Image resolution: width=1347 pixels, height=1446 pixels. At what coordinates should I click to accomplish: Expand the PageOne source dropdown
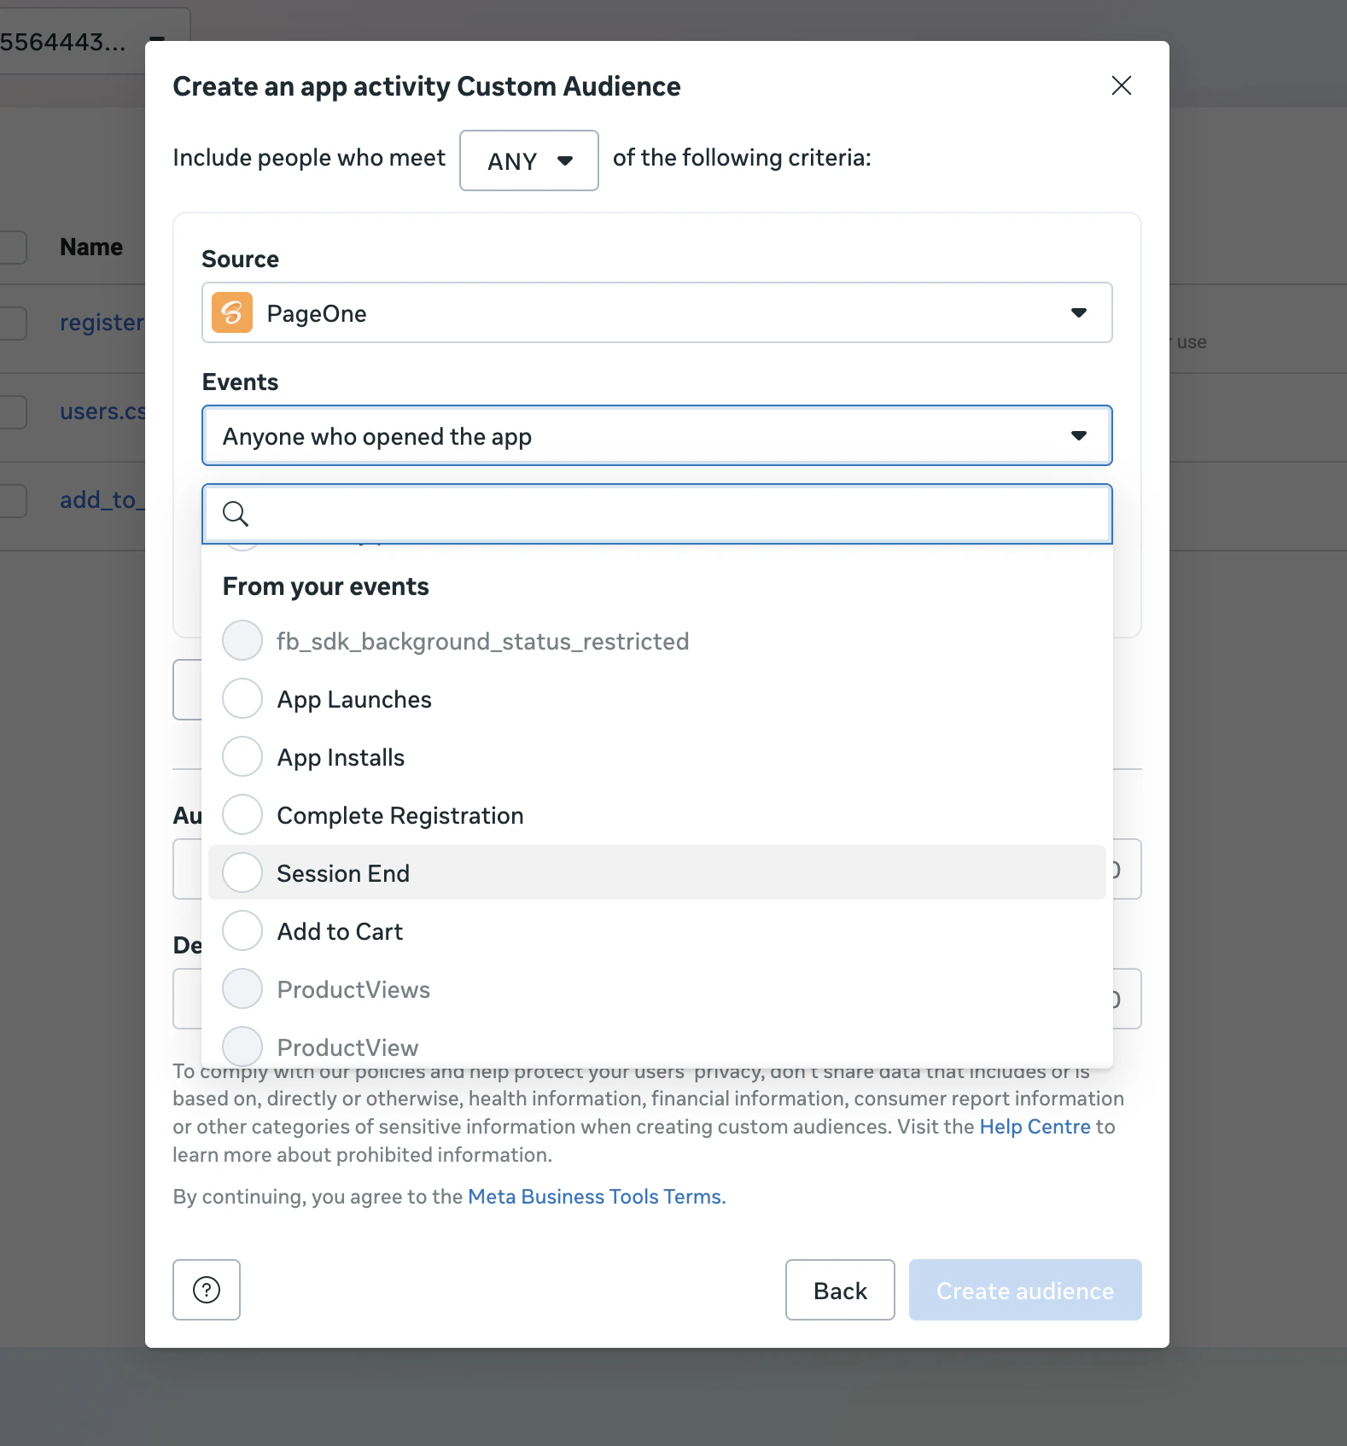coord(656,312)
